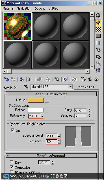Image resolution: width=104 pixels, height=180 pixels.
Task: Click the Glossiness spinner arrows
Action: pyautogui.click(x=59, y=141)
